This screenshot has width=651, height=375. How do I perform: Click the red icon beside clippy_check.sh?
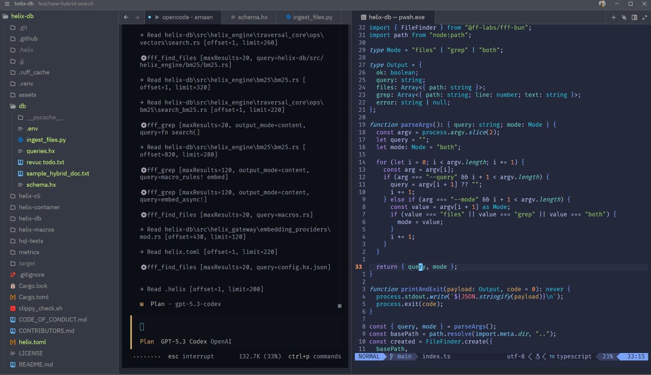(13, 308)
